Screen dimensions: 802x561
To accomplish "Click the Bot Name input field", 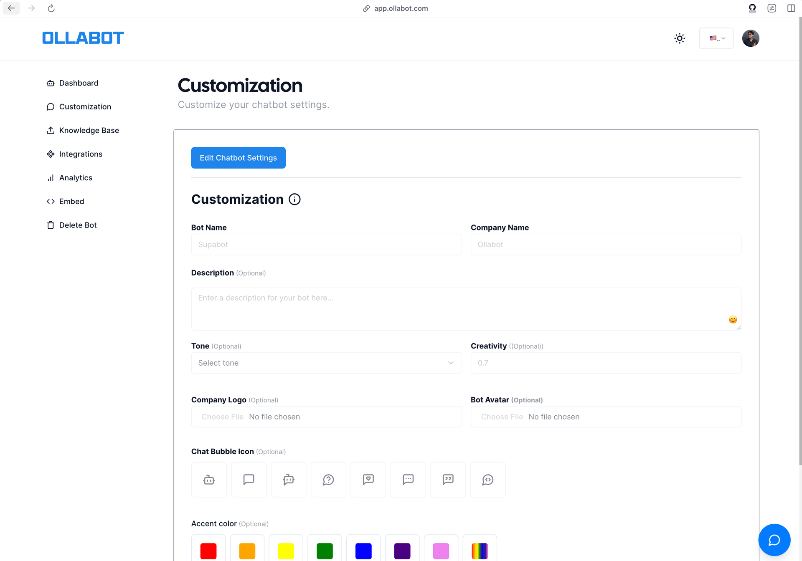I will [326, 245].
